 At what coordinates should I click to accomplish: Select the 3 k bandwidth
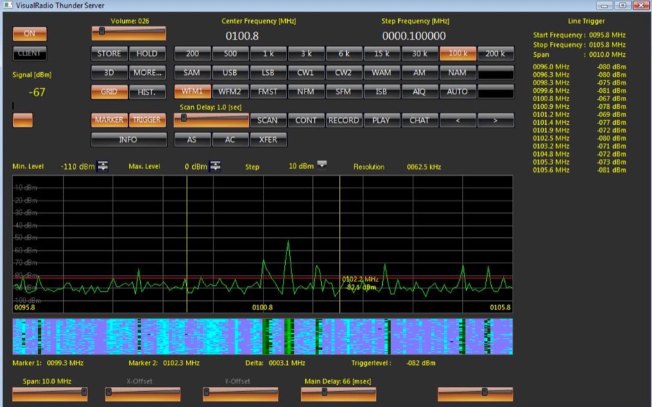306,53
